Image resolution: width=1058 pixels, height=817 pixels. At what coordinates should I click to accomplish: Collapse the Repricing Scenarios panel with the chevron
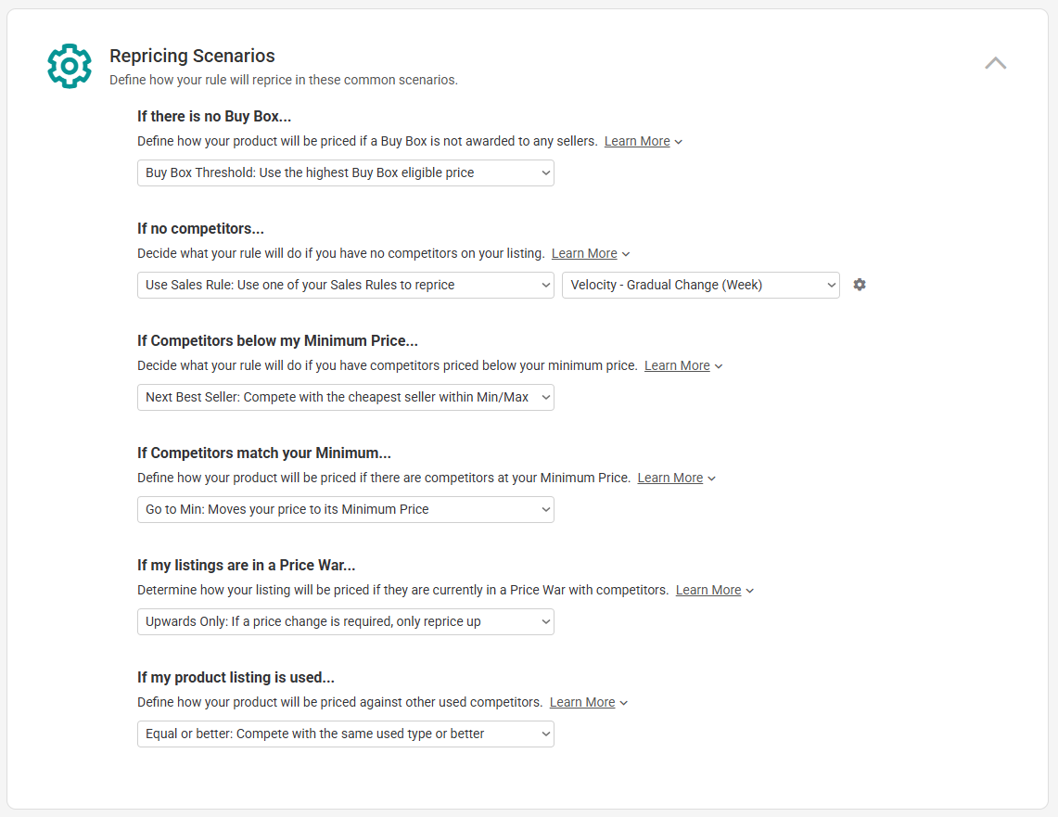(x=995, y=63)
